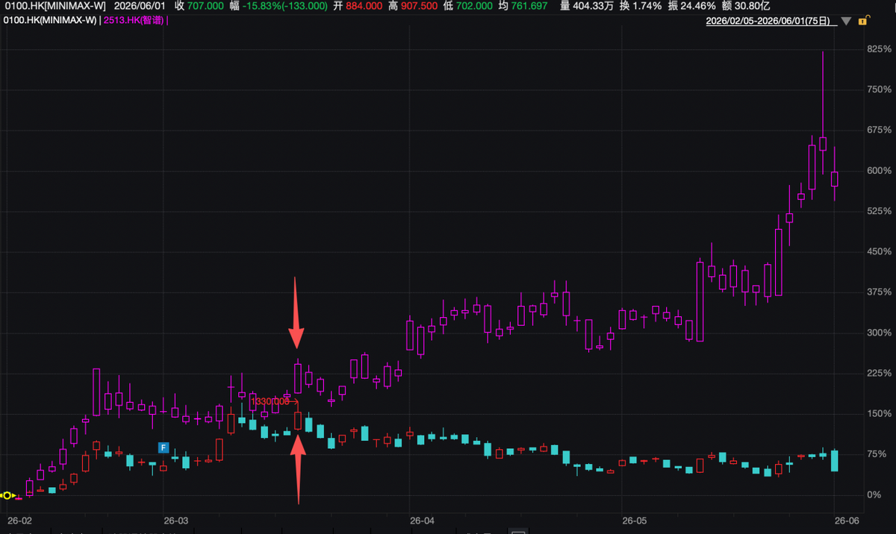The height and width of the screenshot is (534, 896).
Task: Select the 26-04 month label on time axis
Action: [x=422, y=521]
